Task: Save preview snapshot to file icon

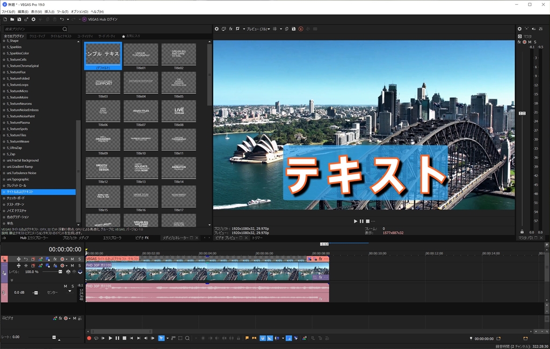Action: (293, 29)
